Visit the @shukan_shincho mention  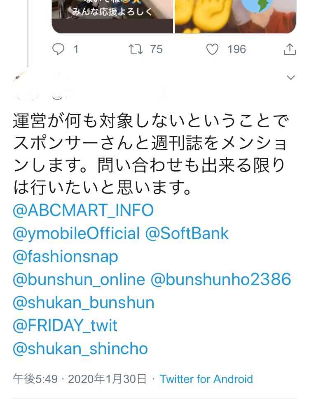click(x=80, y=348)
